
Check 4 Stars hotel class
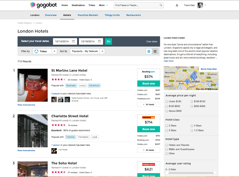pos(192,126)
